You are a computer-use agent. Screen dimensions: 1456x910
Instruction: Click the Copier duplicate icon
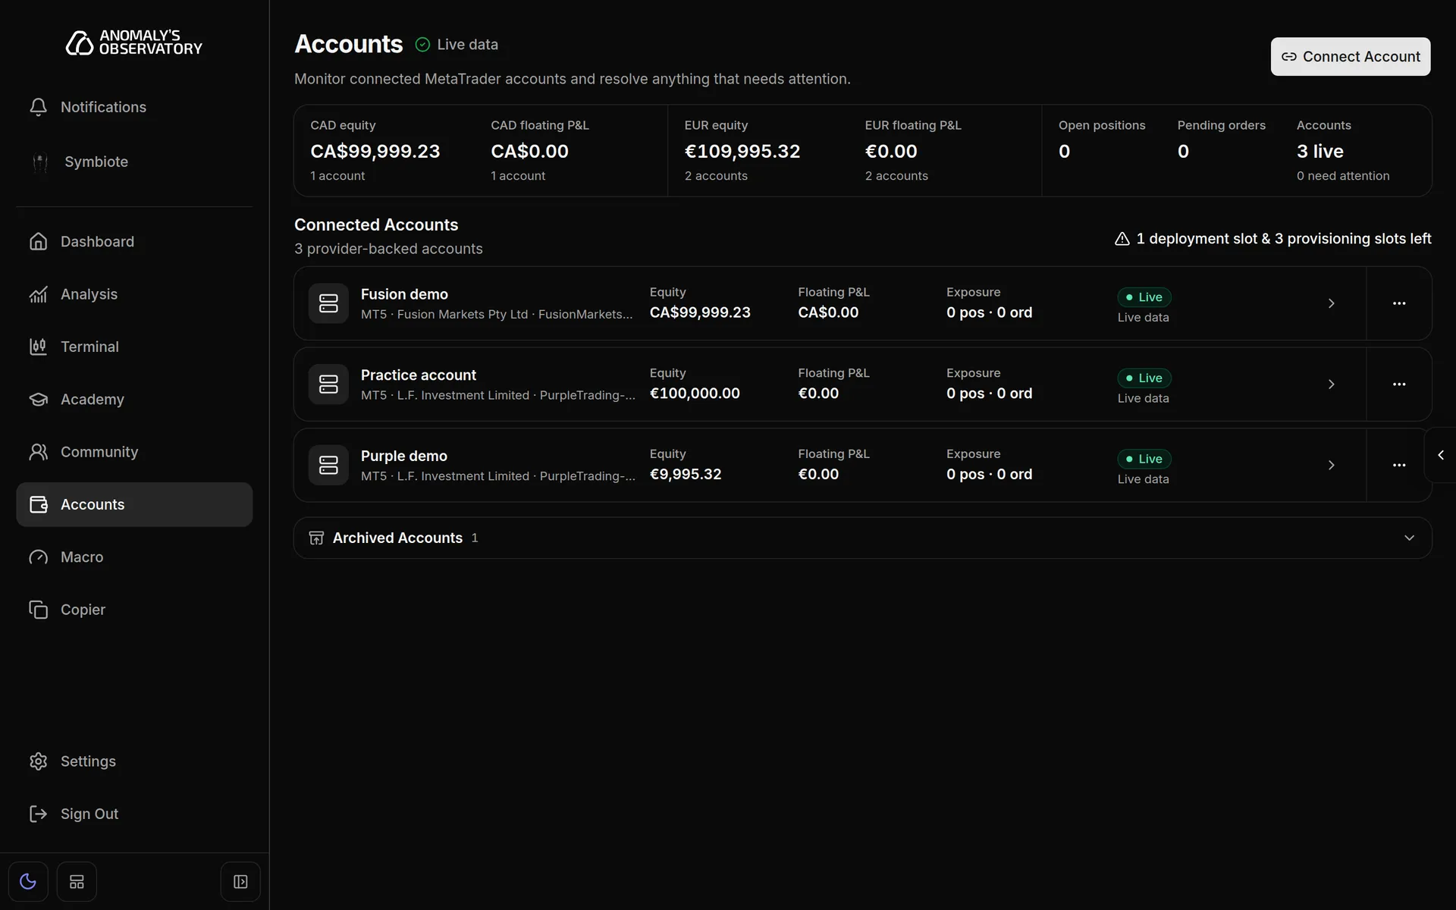coord(38,610)
